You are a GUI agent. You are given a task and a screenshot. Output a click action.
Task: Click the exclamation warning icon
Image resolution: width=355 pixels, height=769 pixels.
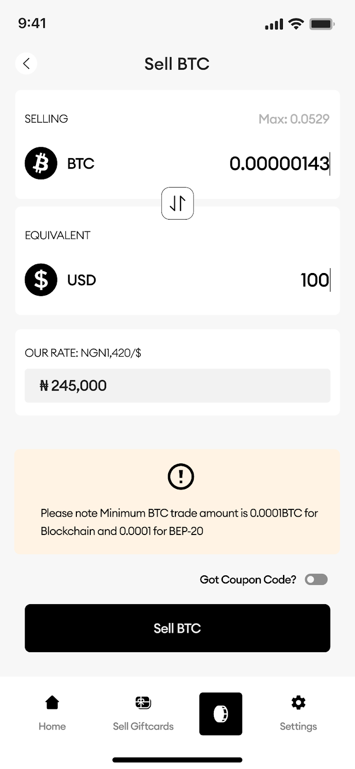[x=181, y=476]
